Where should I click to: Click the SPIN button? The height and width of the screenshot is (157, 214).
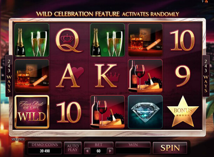(170, 148)
